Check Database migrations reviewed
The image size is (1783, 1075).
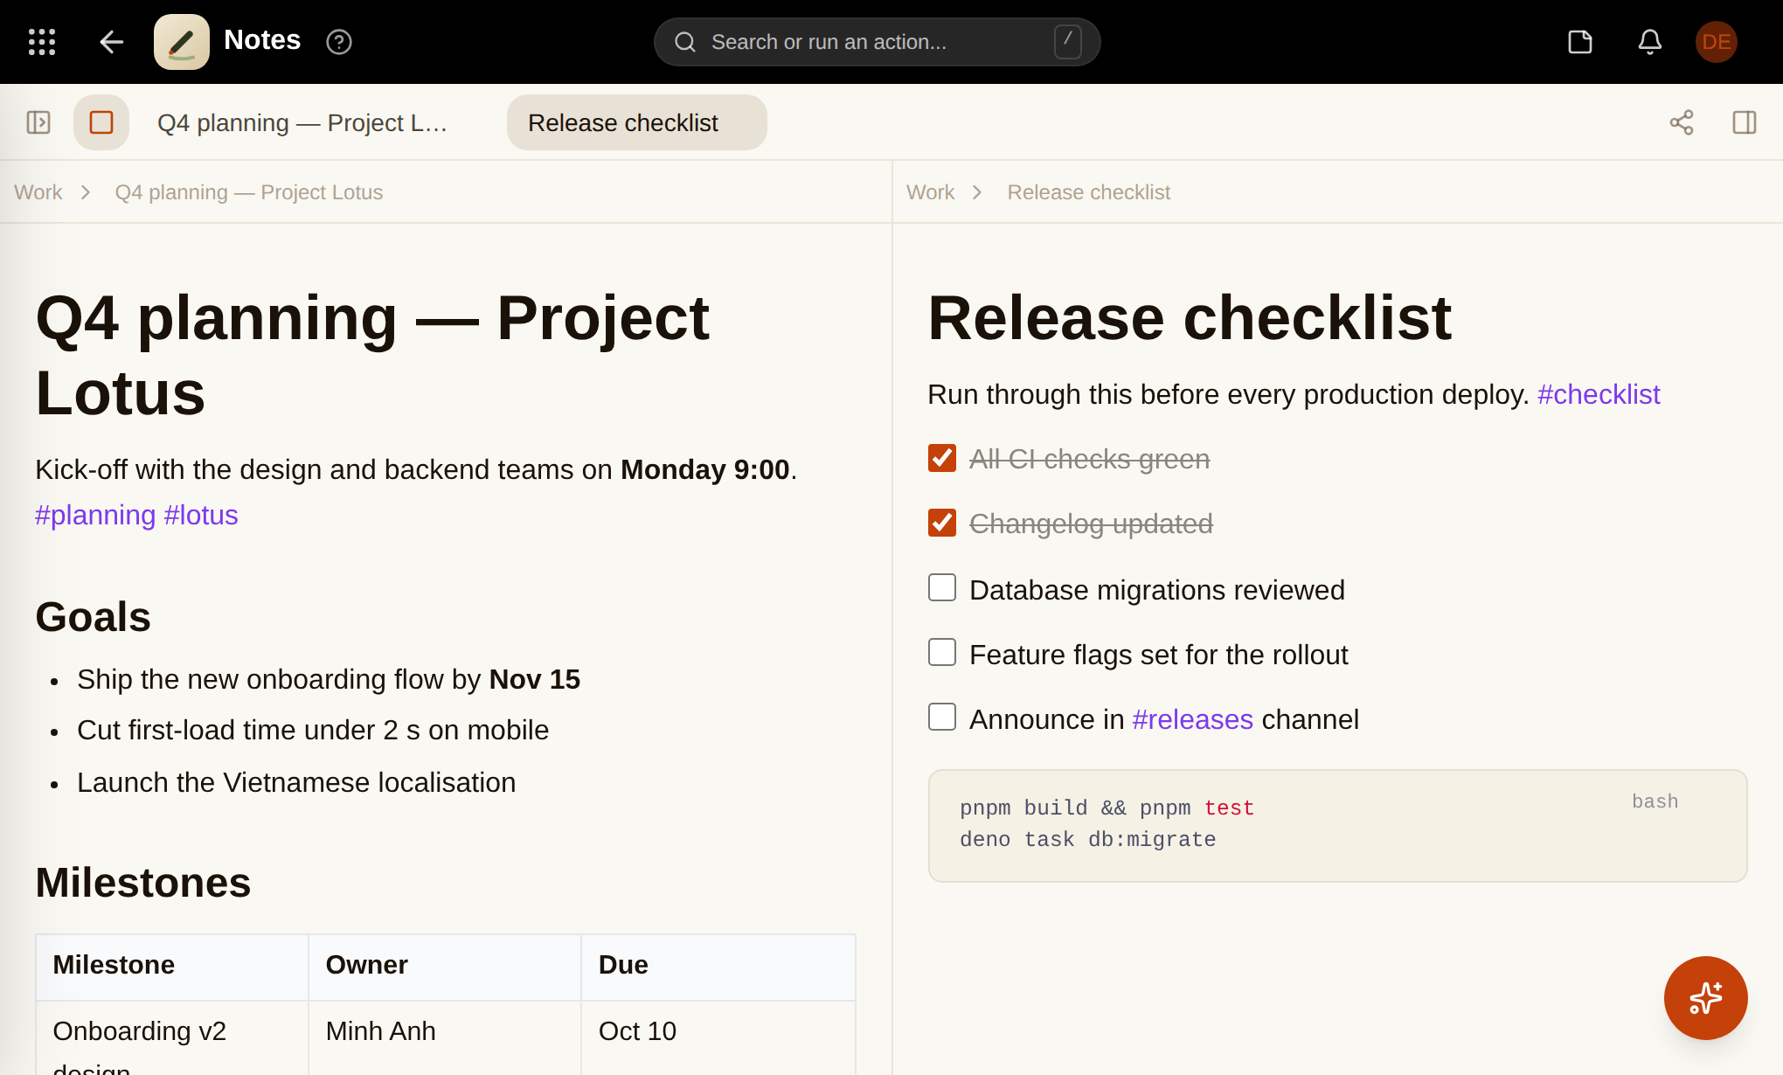(942, 587)
